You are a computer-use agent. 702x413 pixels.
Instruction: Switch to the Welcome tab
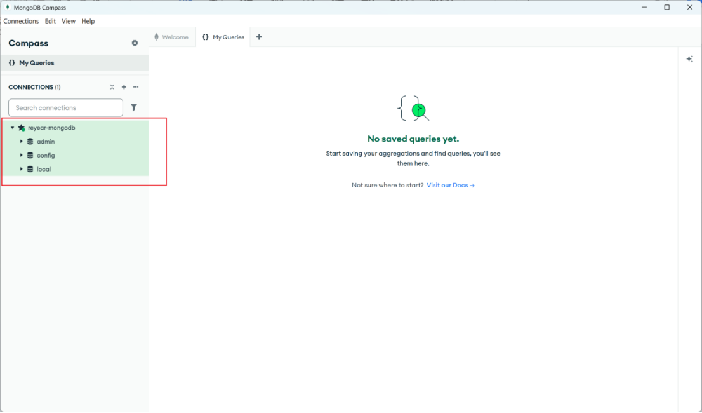coord(172,37)
